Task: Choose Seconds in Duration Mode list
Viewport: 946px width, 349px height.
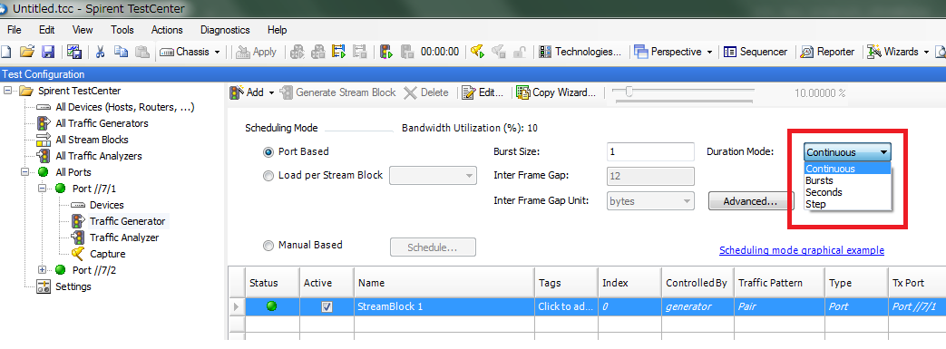Action: point(848,192)
